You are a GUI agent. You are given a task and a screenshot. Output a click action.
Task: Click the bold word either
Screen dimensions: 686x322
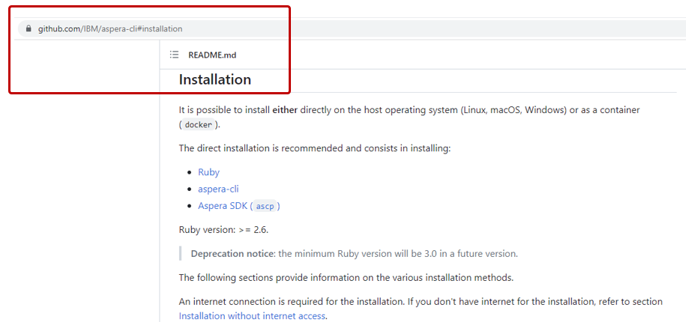[285, 110]
